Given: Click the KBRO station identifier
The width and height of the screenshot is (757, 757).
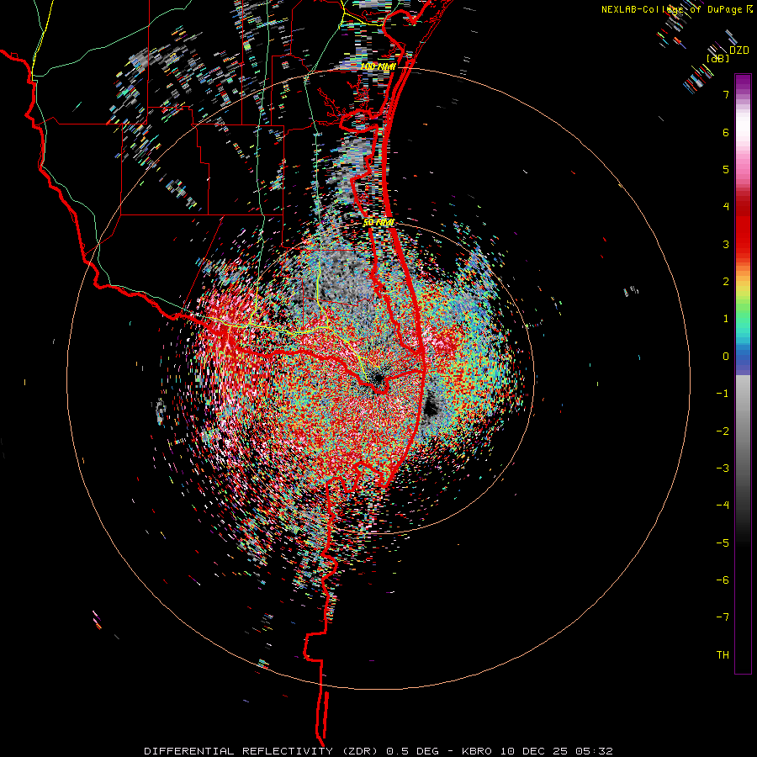Looking at the screenshot, I should point(479,751).
